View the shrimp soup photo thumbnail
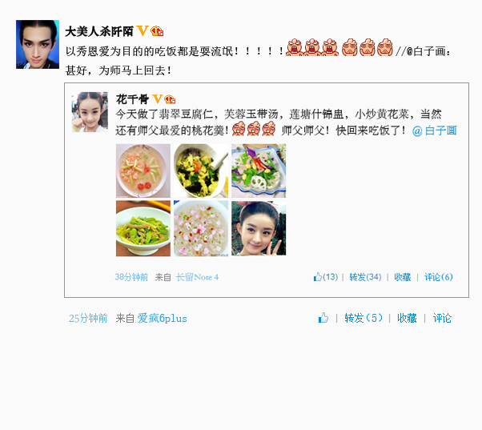The image size is (482, 430). tap(143, 171)
